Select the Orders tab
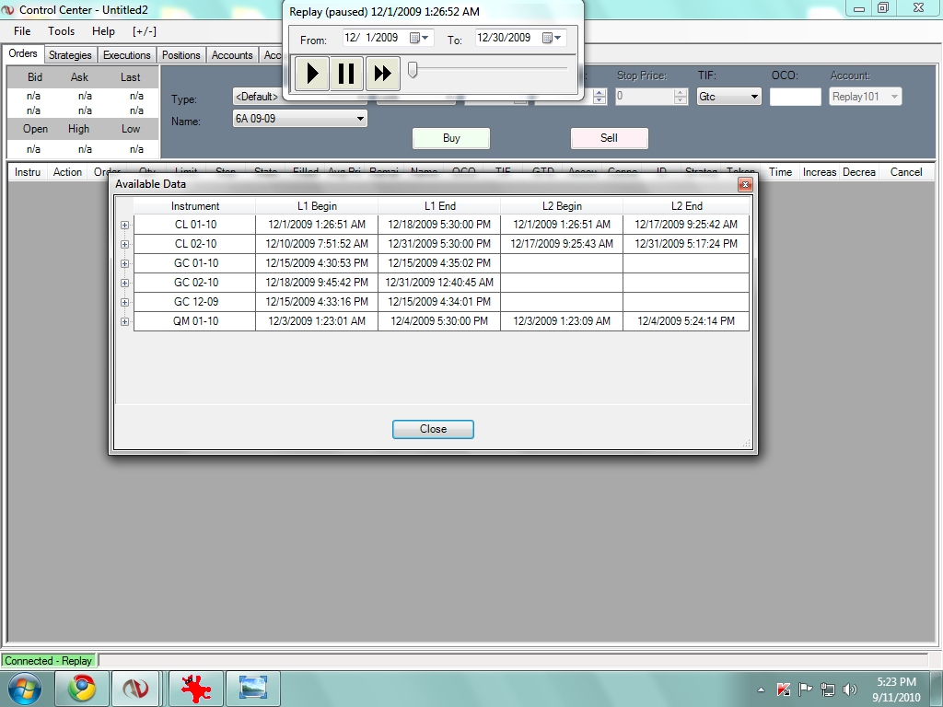Viewport: 943px width, 707px height. click(x=23, y=53)
